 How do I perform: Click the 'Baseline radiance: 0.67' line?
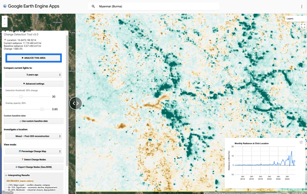[22, 46]
